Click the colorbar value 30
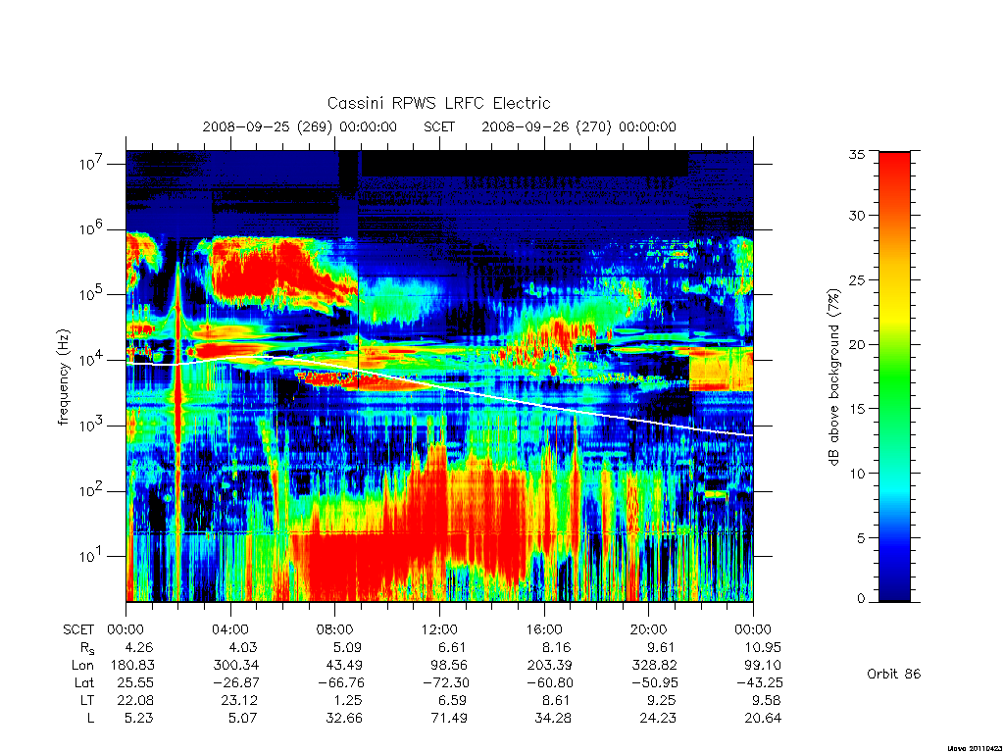The width and height of the screenshot is (1004, 753). point(857,216)
